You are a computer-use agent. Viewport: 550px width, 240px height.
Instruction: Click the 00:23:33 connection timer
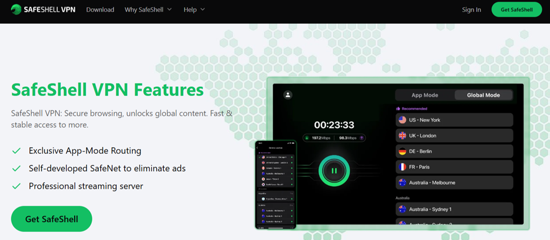click(x=334, y=125)
